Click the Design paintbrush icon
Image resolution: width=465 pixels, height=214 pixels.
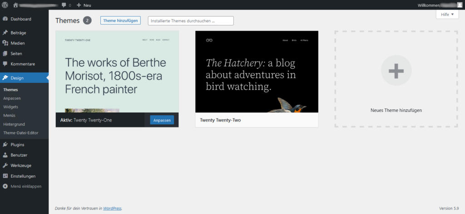tap(5, 78)
